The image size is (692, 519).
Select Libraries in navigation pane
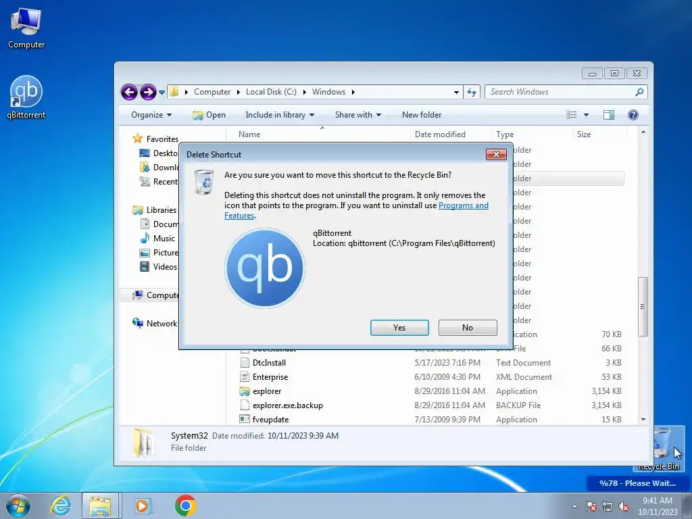(161, 210)
